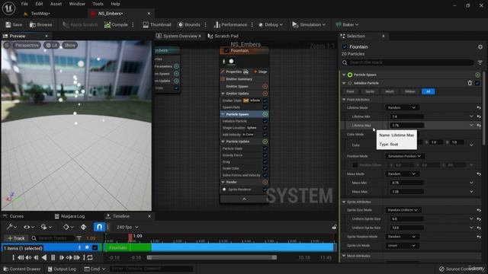Open Sprite Size Mode dropdown

tap(403, 210)
